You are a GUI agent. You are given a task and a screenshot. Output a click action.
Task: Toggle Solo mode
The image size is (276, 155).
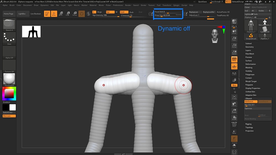(234, 146)
